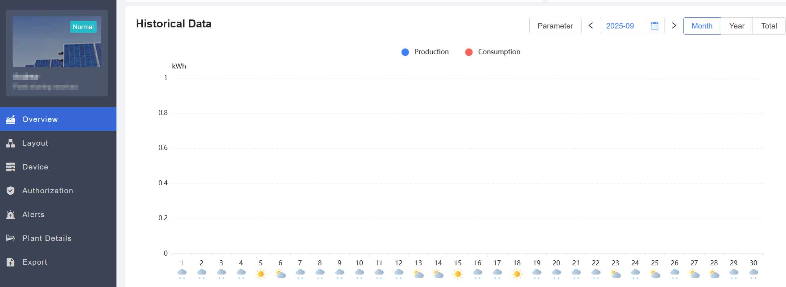Go to the Plant Details page
The width and height of the screenshot is (786, 287).
tap(47, 238)
